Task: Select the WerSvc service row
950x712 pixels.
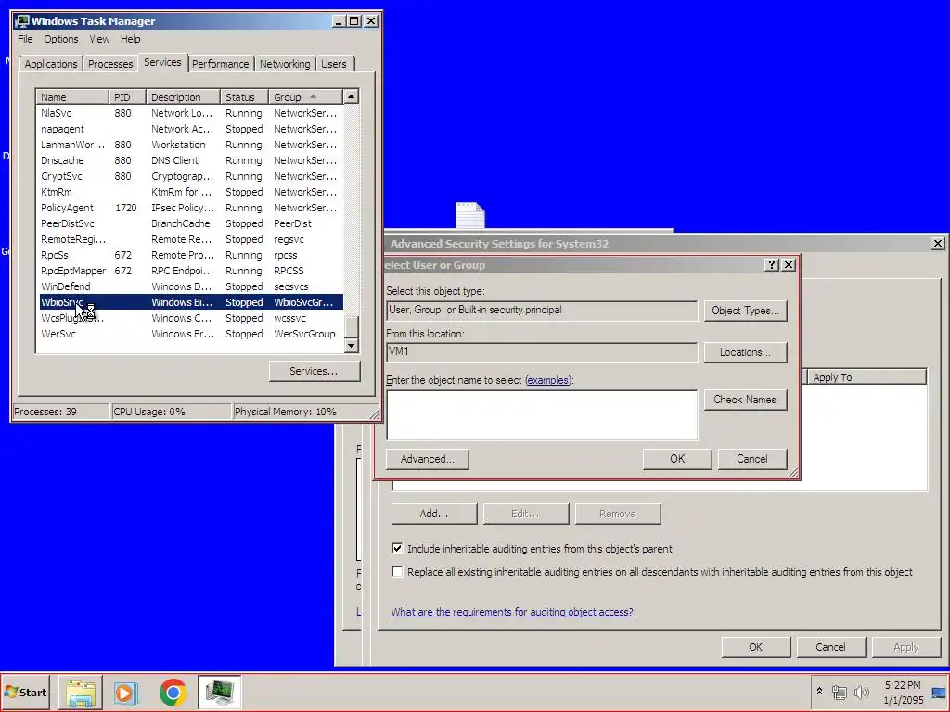Action: (x=191, y=334)
